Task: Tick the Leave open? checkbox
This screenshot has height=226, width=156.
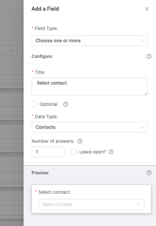Action: pyautogui.click(x=74, y=152)
